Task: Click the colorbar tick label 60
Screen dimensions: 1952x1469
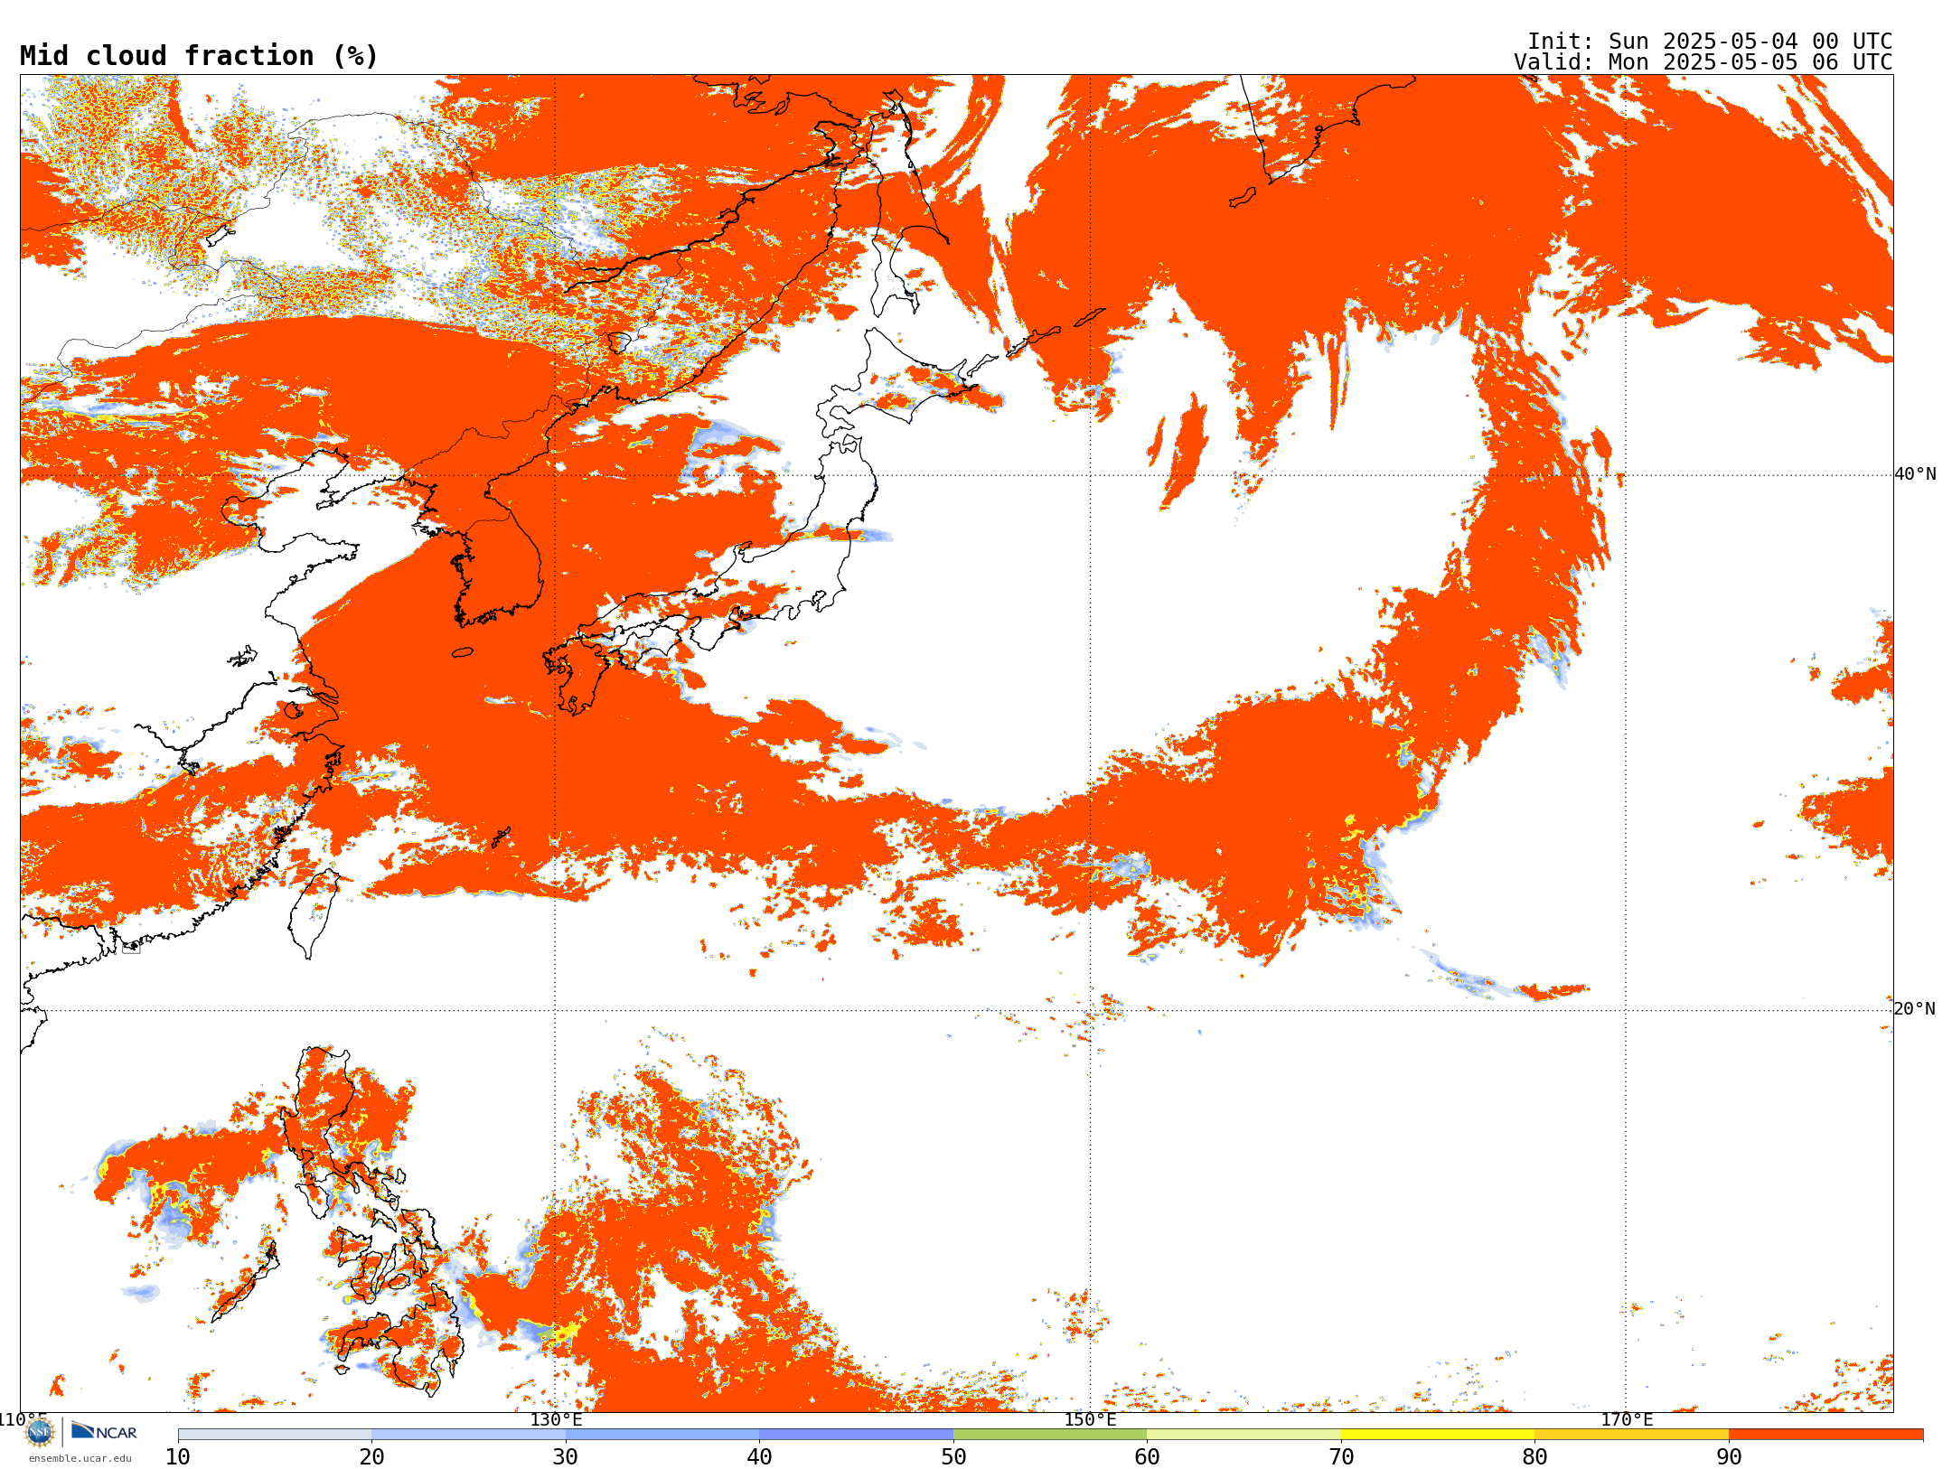Action: click(1148, 1457)
